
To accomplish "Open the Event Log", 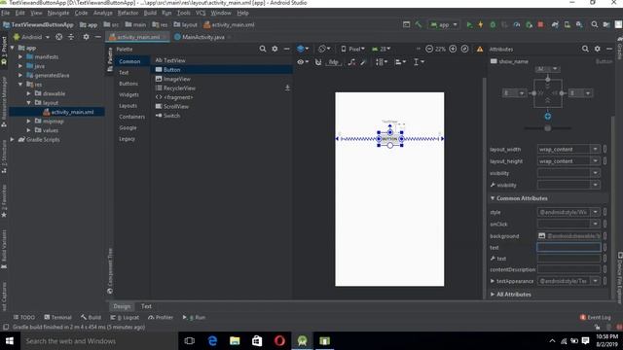I will point(595,317).
